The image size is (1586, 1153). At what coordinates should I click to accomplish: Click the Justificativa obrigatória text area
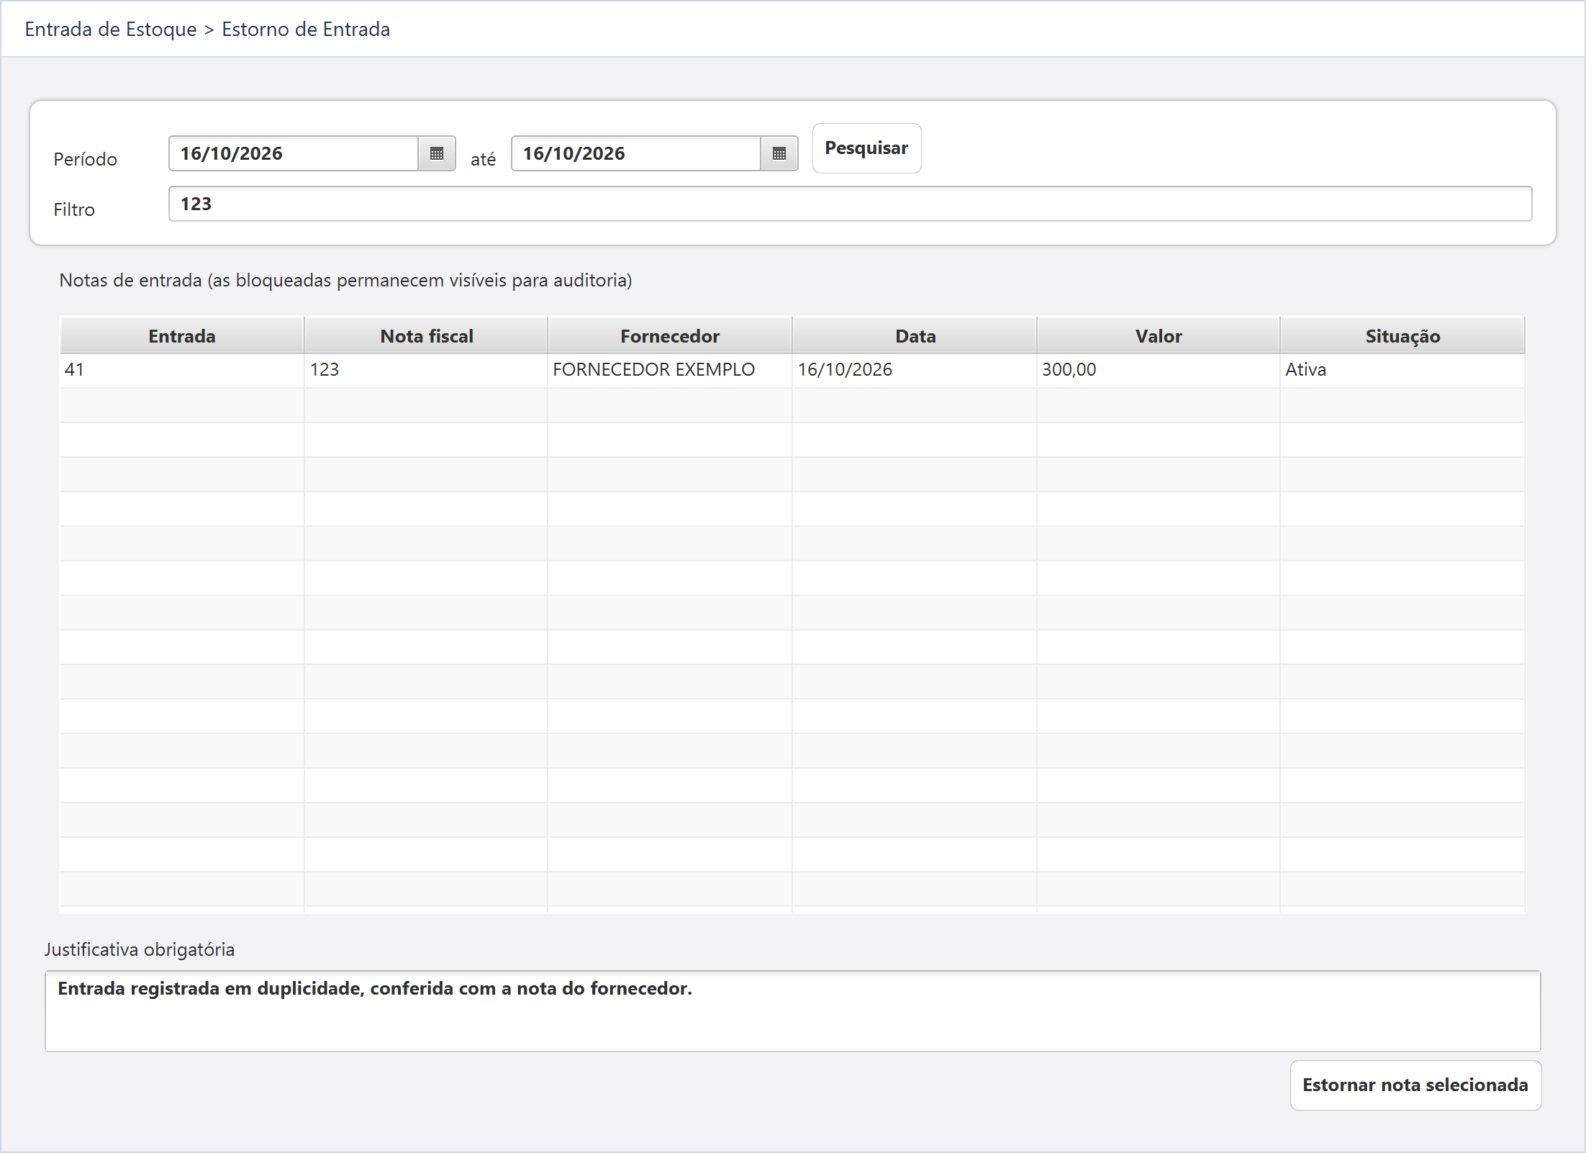[x=792, y=1011]
